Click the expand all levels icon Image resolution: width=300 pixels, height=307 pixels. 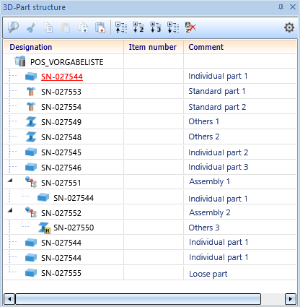click(x=173, y=27)
